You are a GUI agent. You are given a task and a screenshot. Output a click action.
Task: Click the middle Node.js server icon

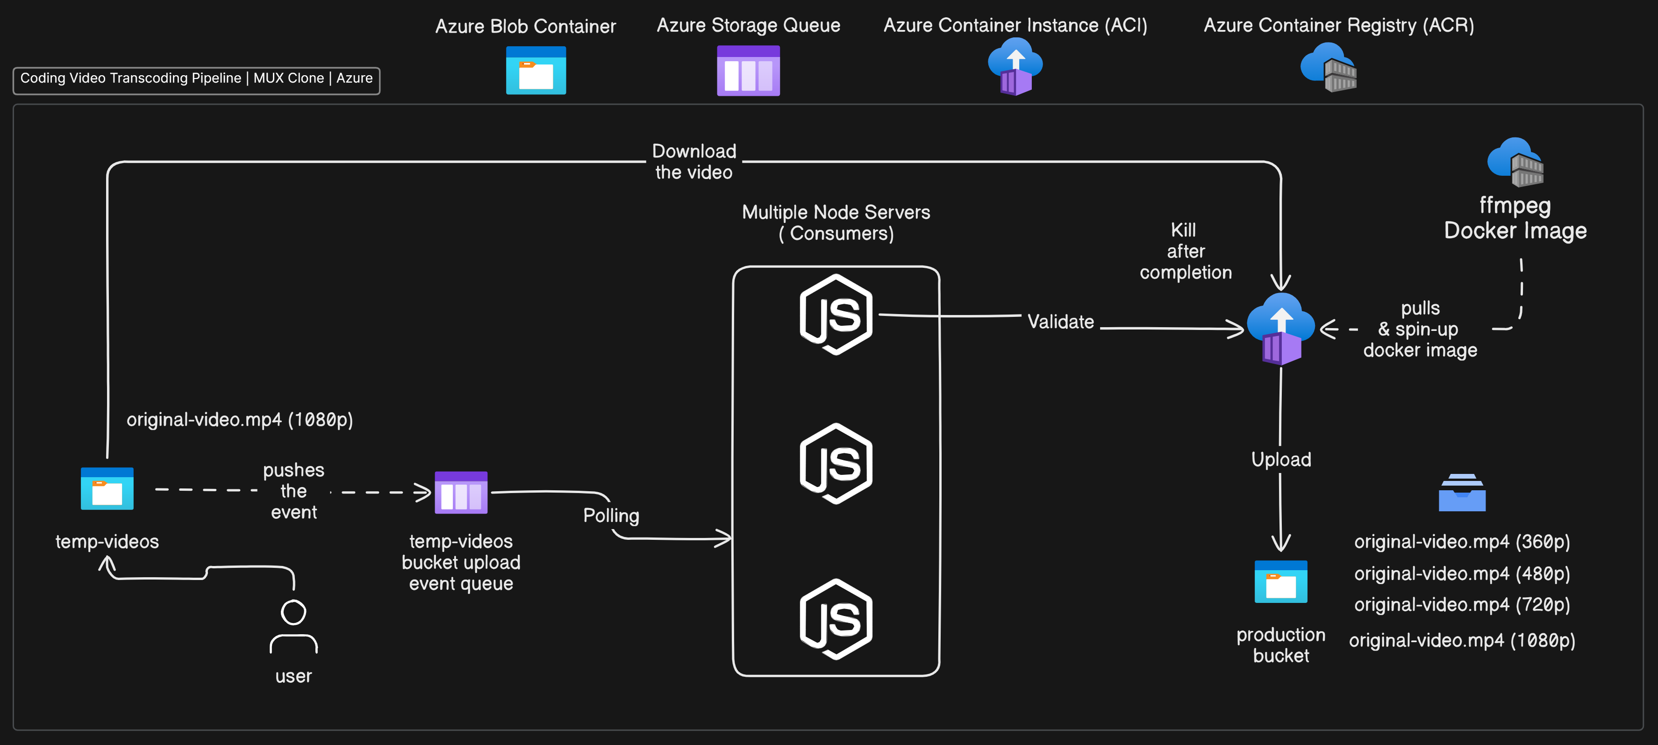tap(836, 464)
